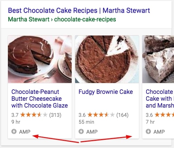Click the (164) review count
This screenshot has width=174, height=148.
pyautogui.click(x=122, y=115)
